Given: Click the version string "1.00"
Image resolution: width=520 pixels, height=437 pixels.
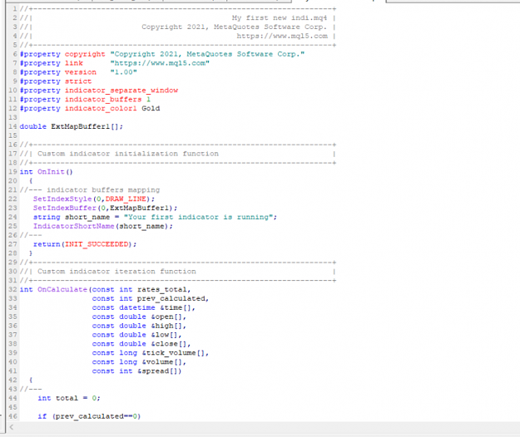Looking at the screenshot, I should coord(123,72).
